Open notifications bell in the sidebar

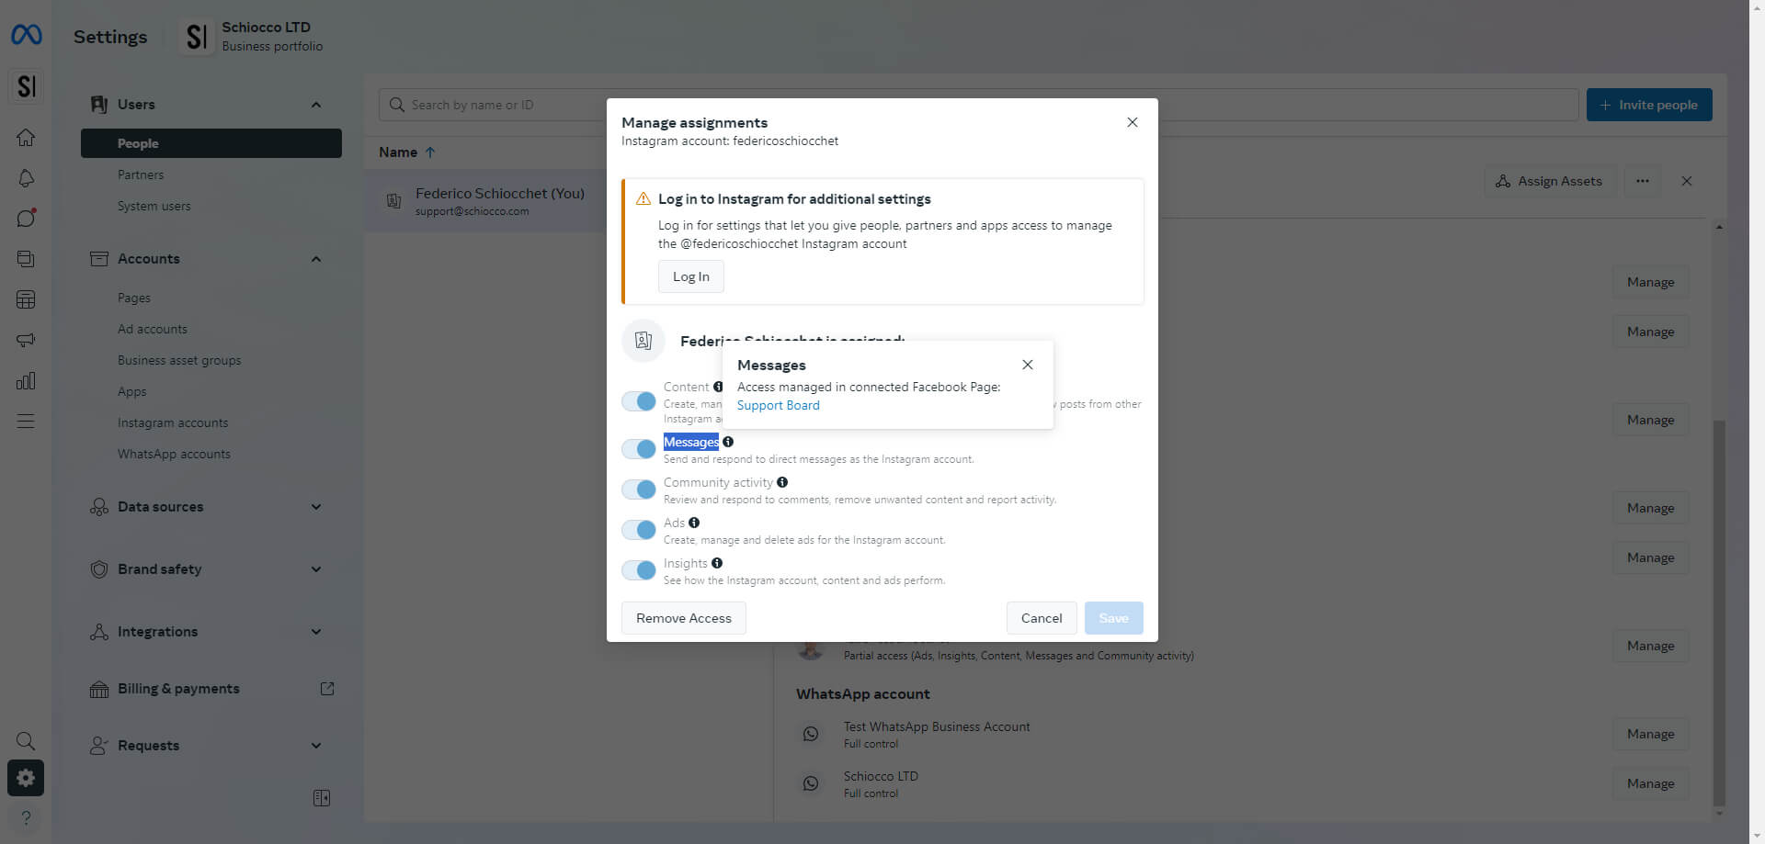(x=26, y=178)
